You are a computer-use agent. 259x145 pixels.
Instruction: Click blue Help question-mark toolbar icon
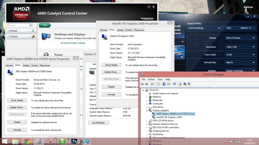tap(164, 84)
